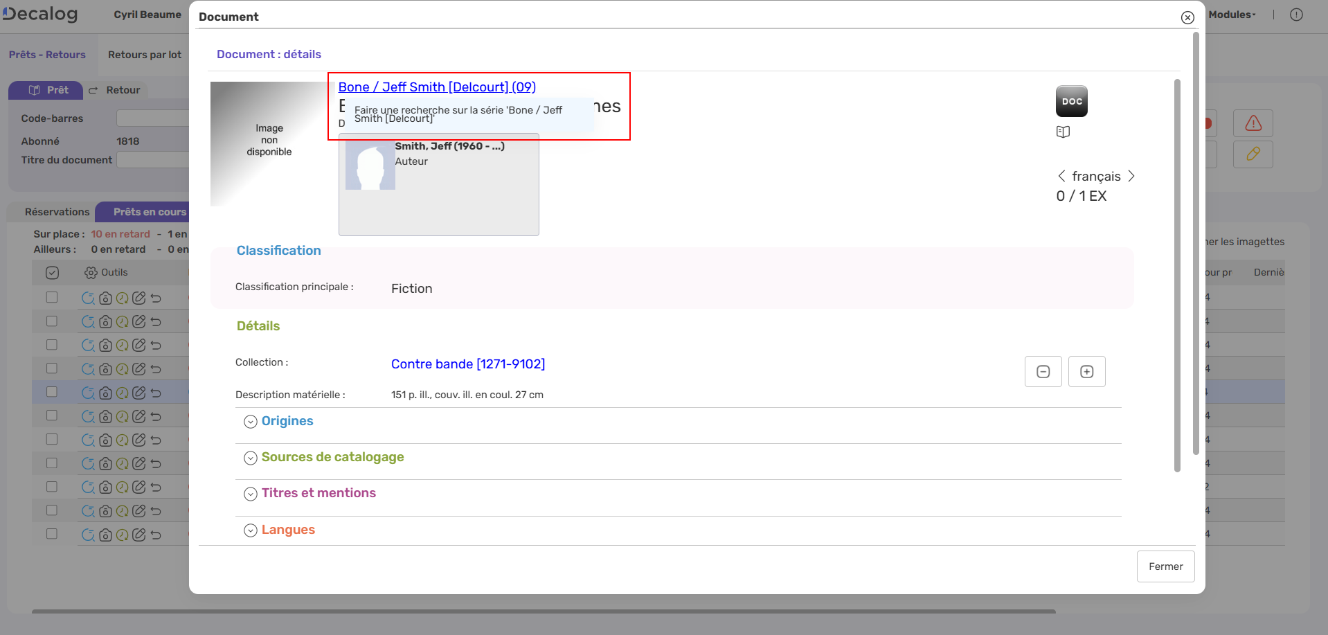The width and height of the screenshot is (1328, 635).
Task: Switch to the Réservations tab
Action: point(57,212)
